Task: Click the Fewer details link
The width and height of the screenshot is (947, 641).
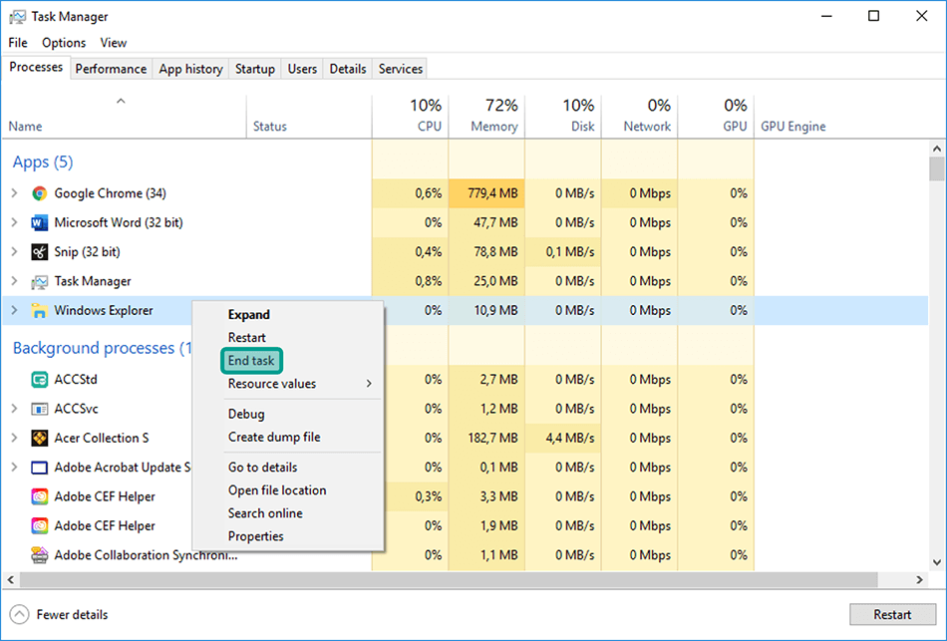Action: [x=72, y=614]
